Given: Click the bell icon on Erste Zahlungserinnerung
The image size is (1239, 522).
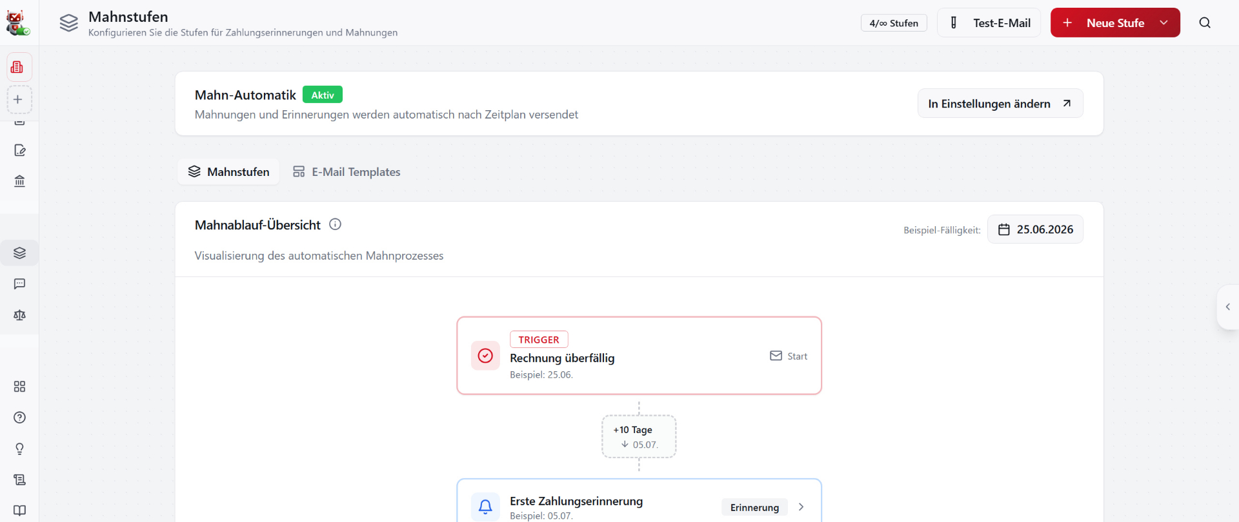Looking at the screenshot, I should click(485, 507).
